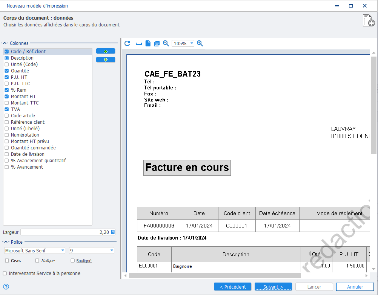Enable Référence client column
Screen dimensions: 378x295
[7, 122]
